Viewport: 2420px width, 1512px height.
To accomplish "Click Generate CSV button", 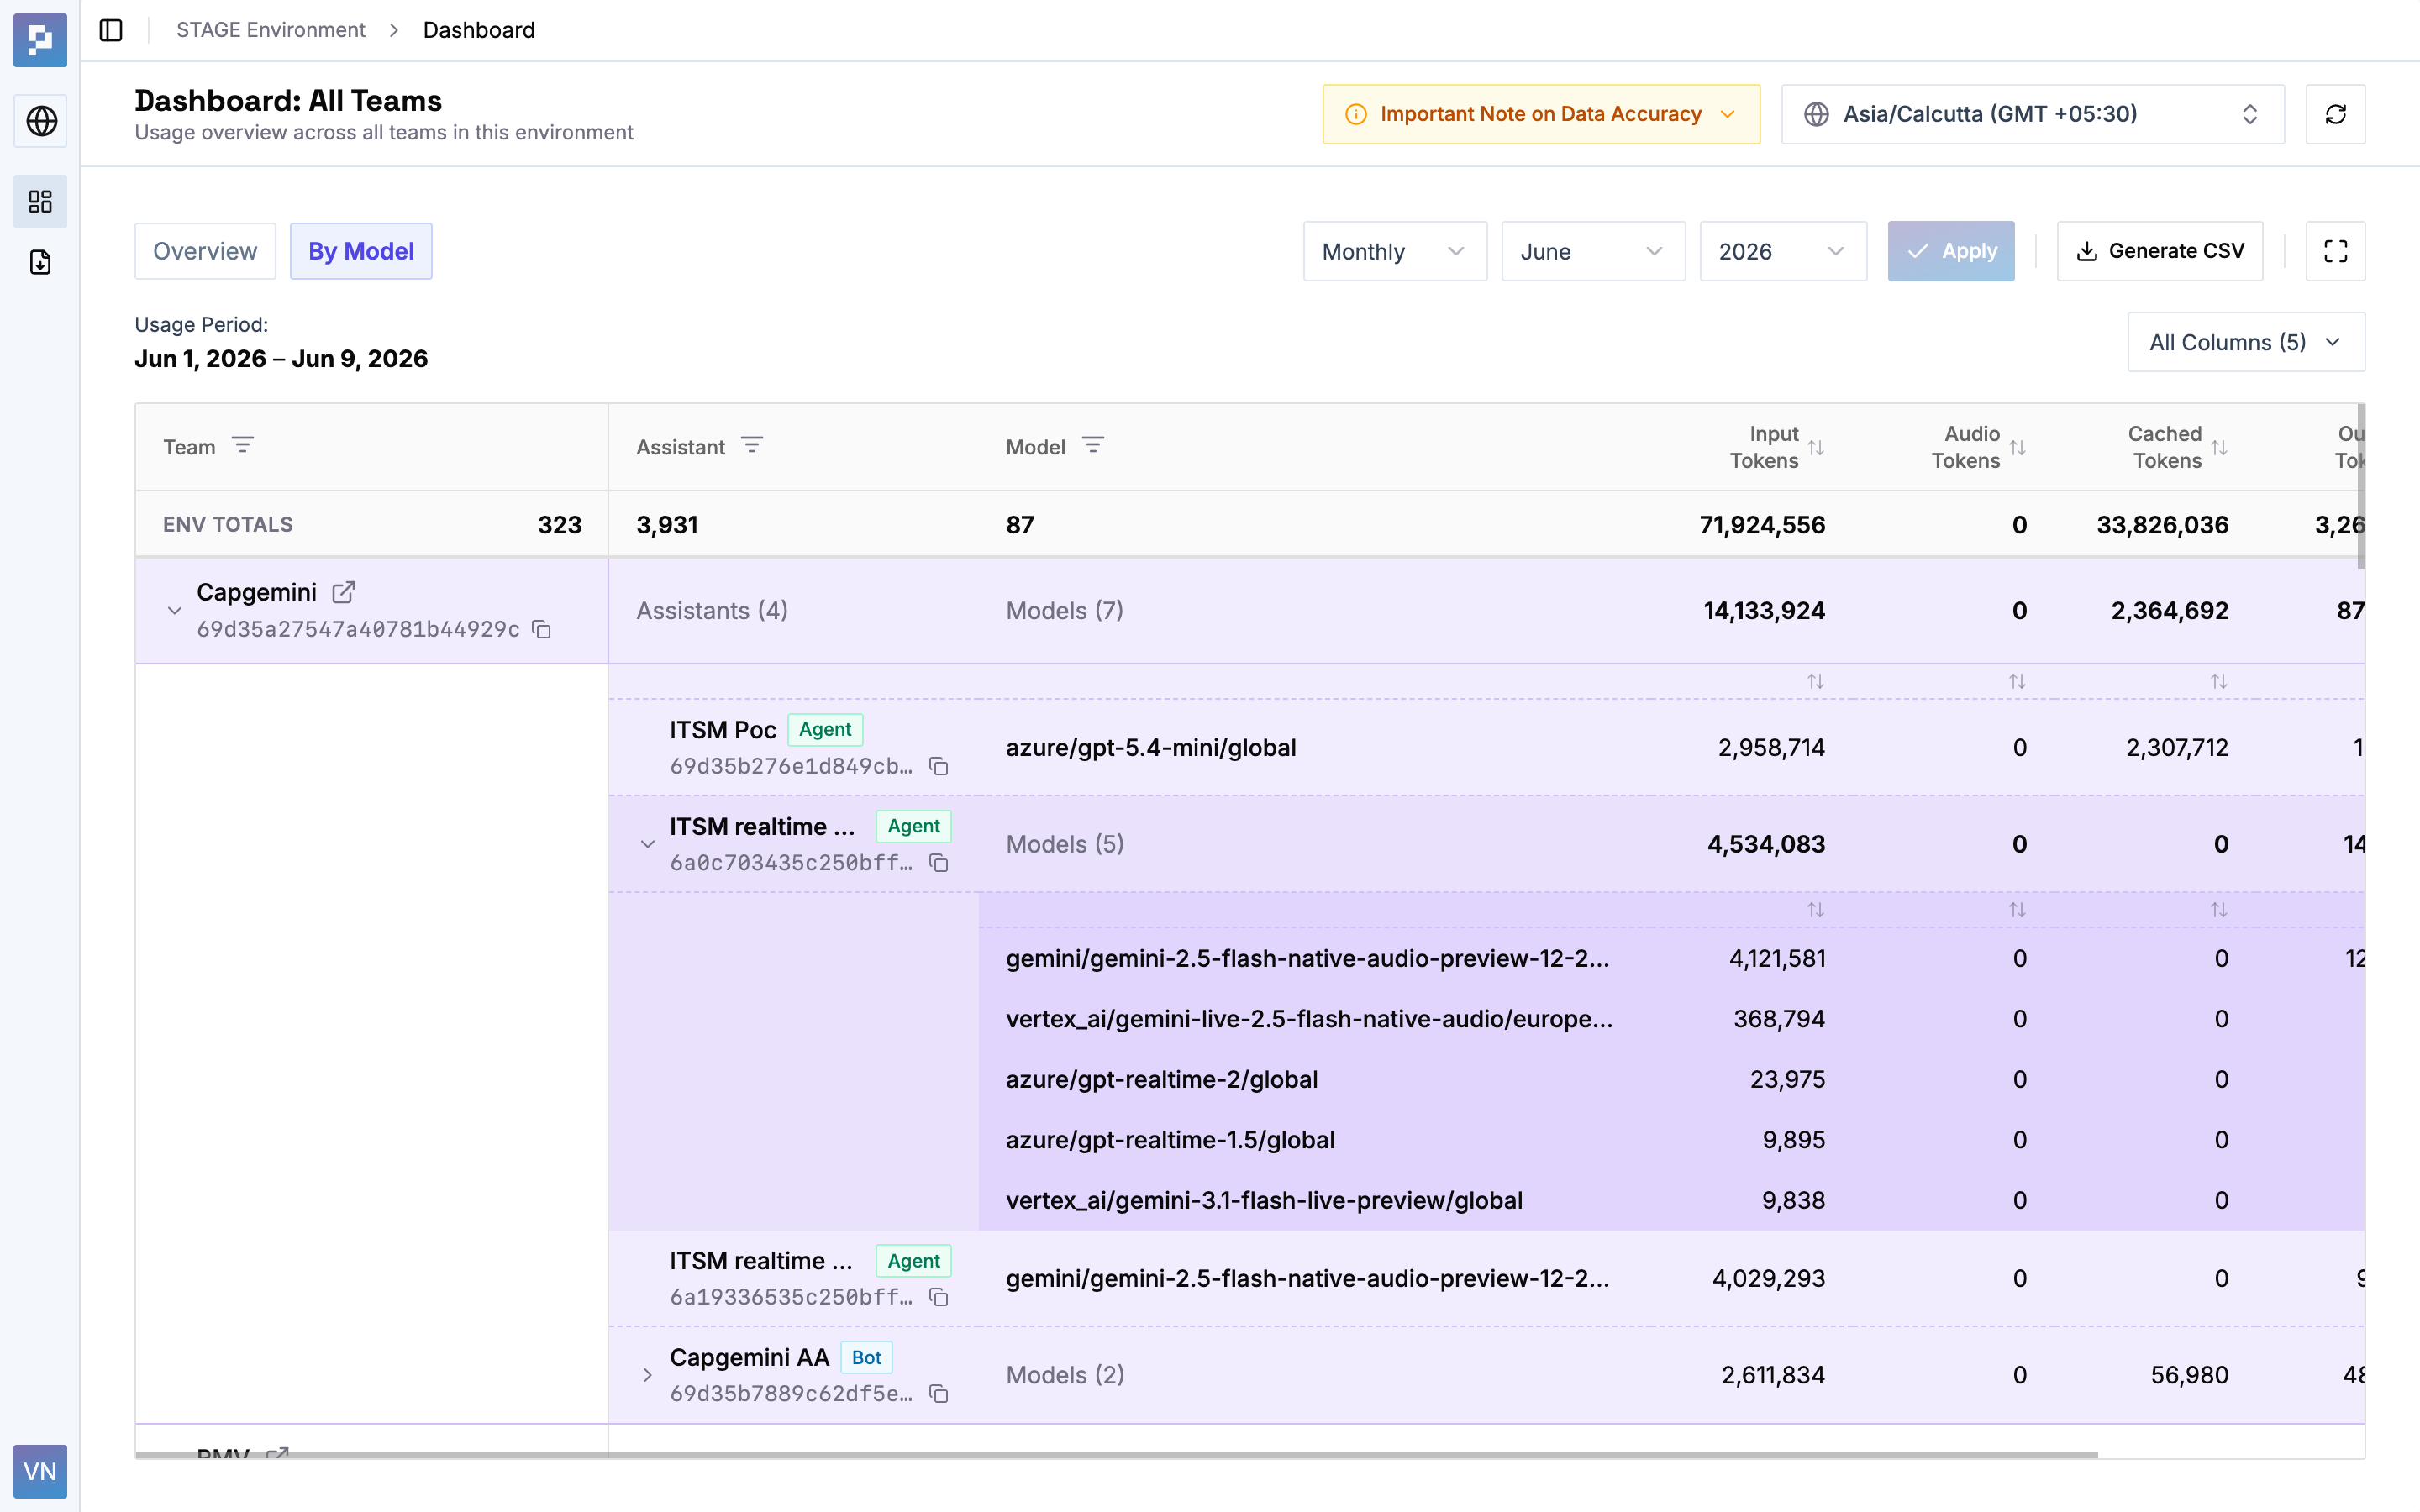I will pyautogui.click(x=2160, y=251).
